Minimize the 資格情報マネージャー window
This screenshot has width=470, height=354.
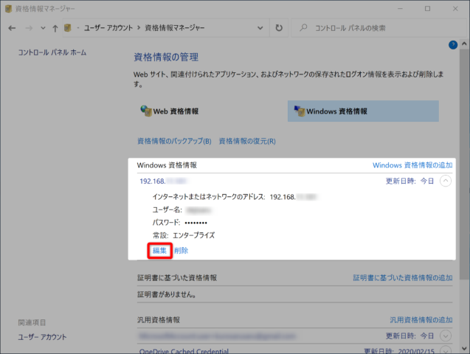point(400,9)
